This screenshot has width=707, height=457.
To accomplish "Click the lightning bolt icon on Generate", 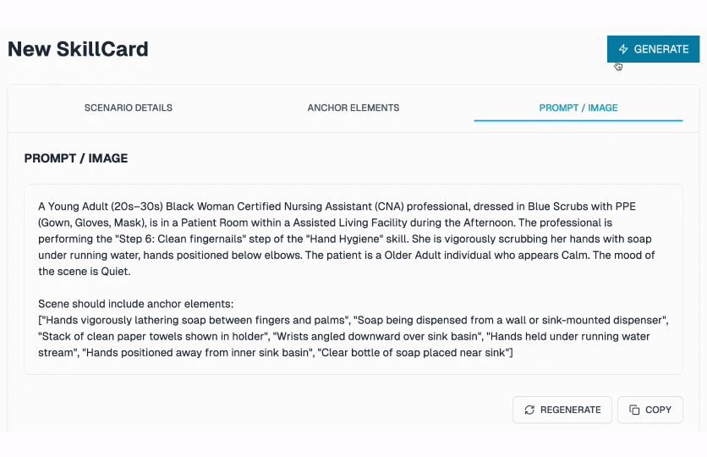I will pos(623,49).
